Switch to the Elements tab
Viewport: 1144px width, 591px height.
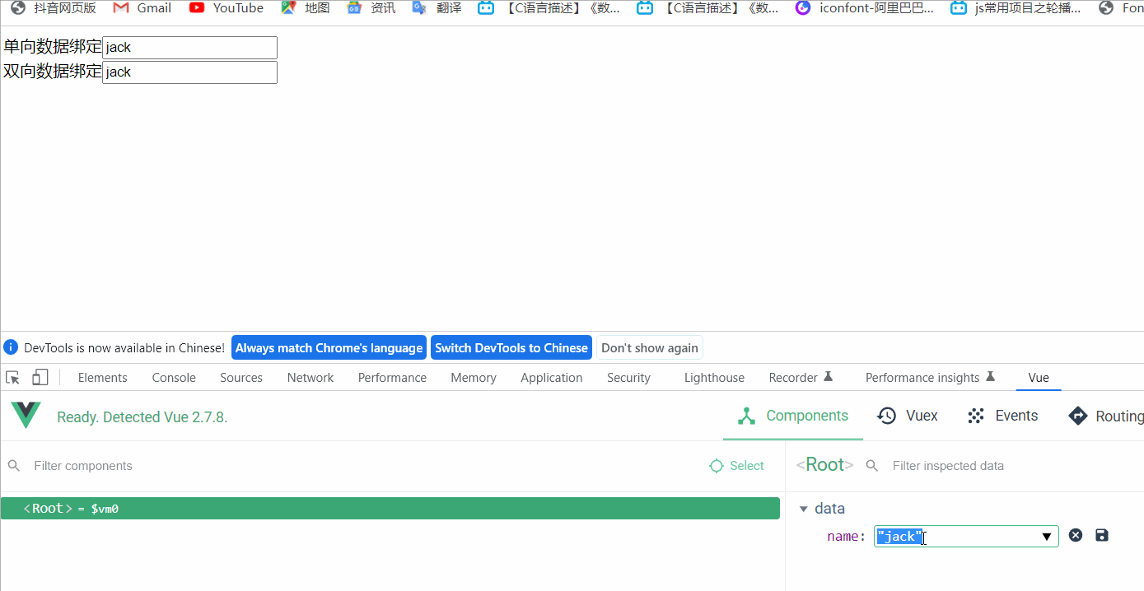click(103, 378)
